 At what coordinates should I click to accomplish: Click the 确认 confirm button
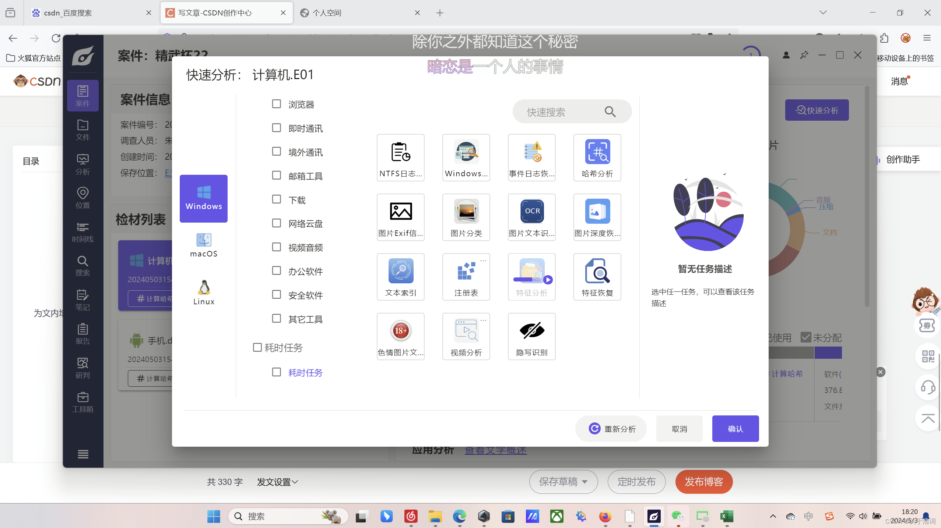coord(735,429)
